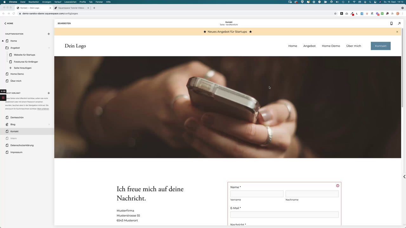The image size is (406, 228).
Task: Click the form block warning icon
Action: tap(337, 186)
